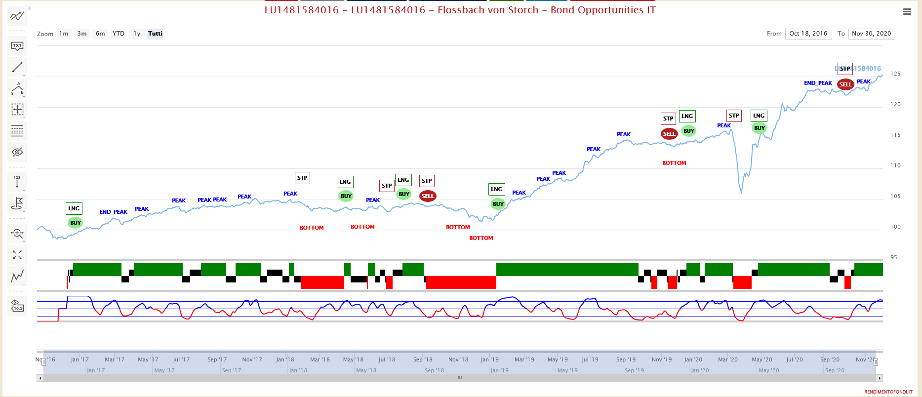Collapse the left drawing toolbar arrow
This screenshot has width=922, height=397.
(30, 8)
